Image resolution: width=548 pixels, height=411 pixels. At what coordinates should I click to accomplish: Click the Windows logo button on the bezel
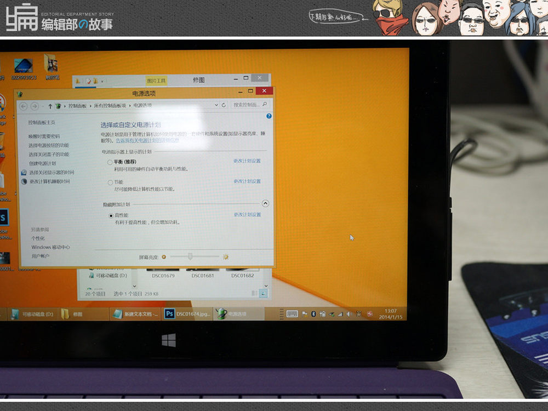click(x=169, y=340)
